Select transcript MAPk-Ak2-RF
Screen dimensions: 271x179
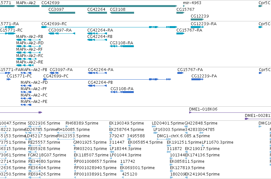(28, 53)
